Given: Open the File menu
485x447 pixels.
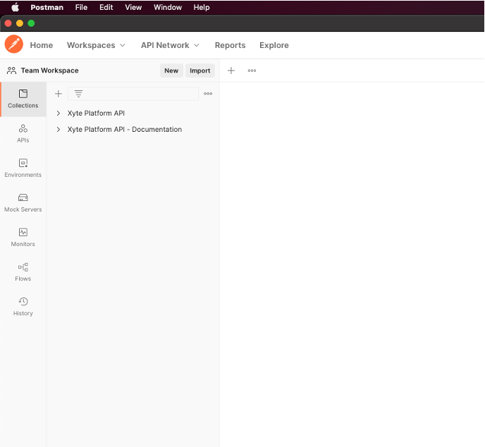Looking at the screenshot, I should (81, 8).
